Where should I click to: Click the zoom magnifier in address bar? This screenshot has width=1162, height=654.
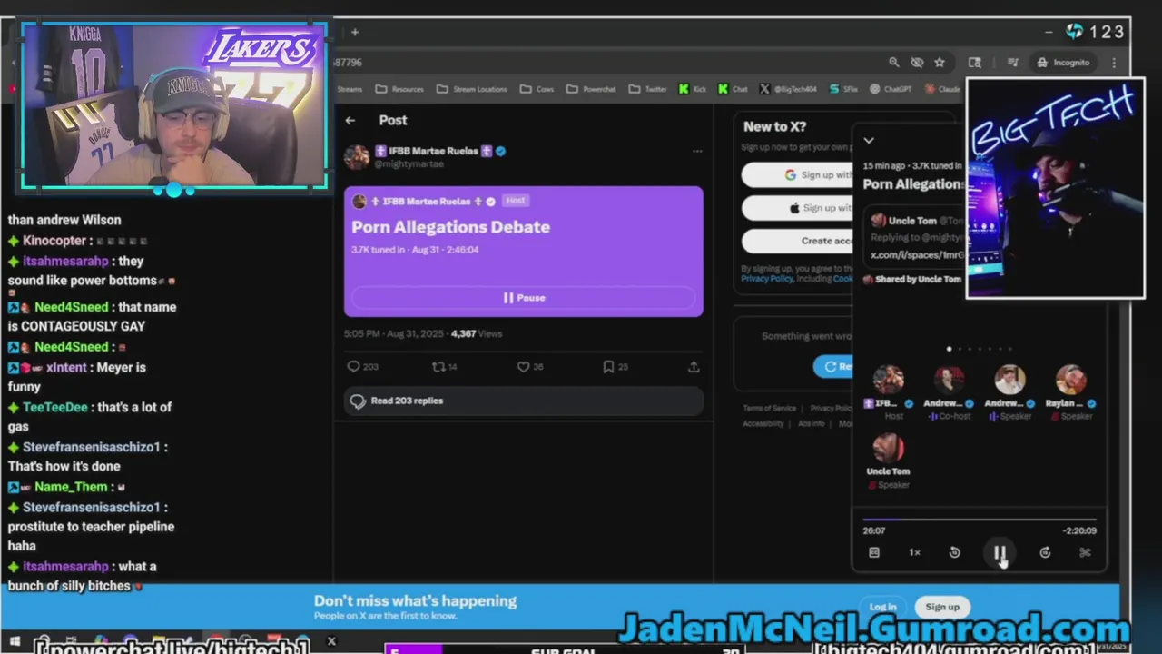(894, 63)
